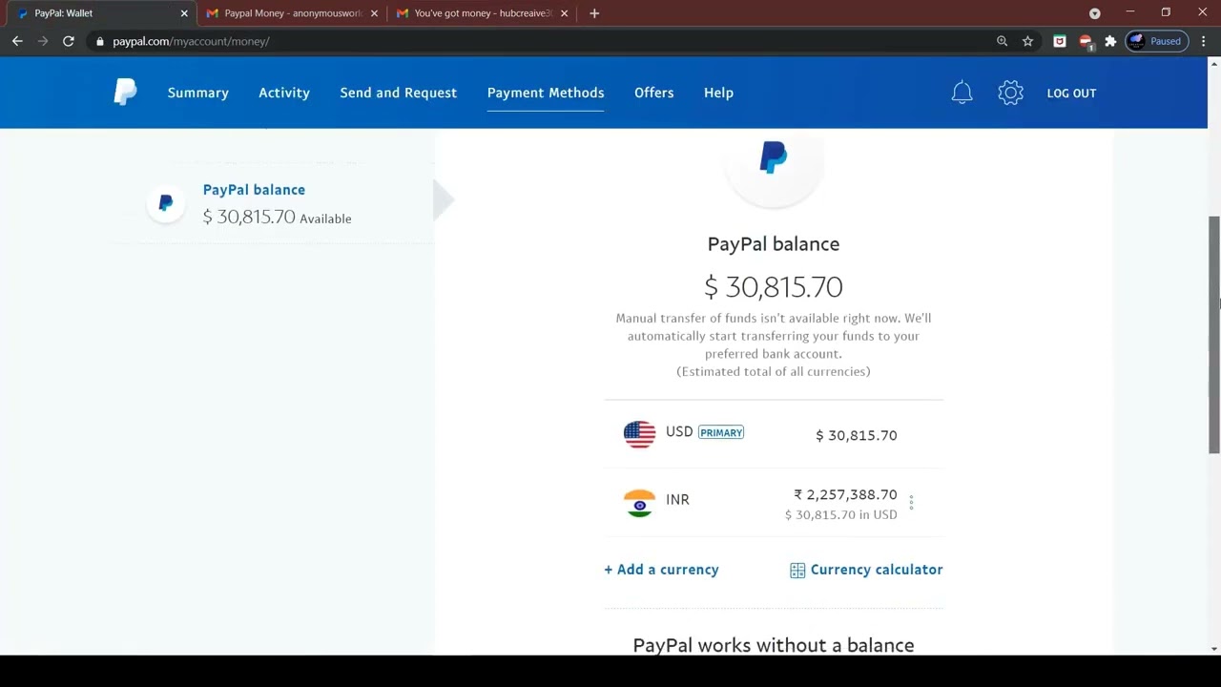Open the notifications bell

pos(962,93)
